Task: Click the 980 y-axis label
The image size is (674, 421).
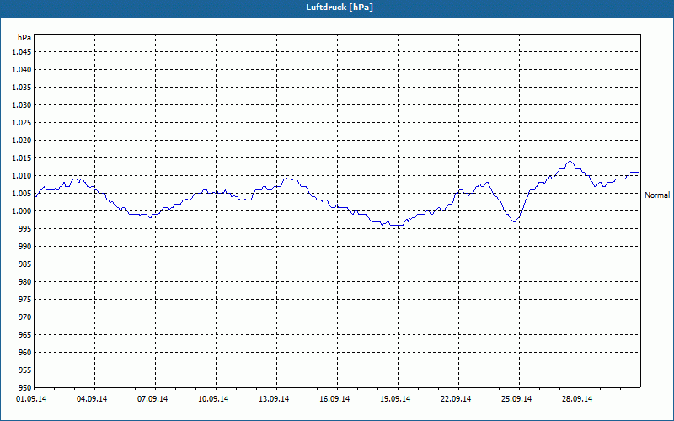Action: point(25,282)
